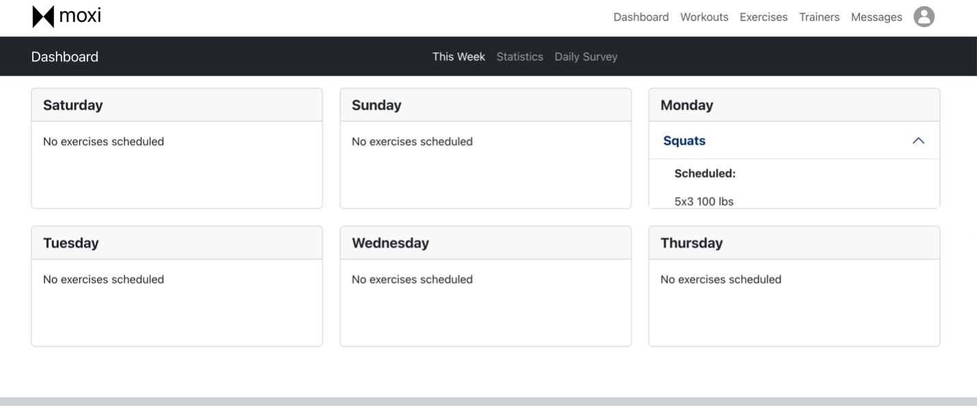Open Messages from the top navigation

click(876, 17)
